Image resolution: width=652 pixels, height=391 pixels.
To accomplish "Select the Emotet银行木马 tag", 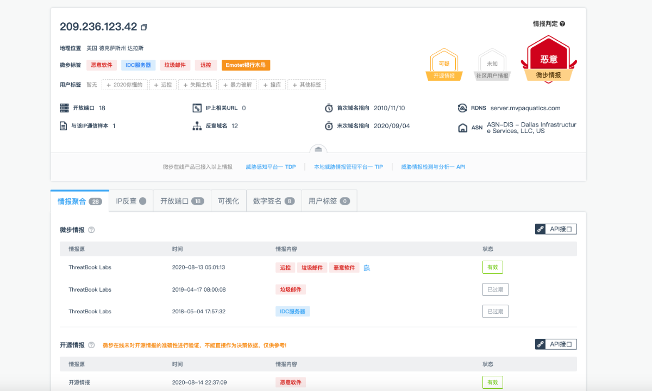I will click(x=246, y=65).
